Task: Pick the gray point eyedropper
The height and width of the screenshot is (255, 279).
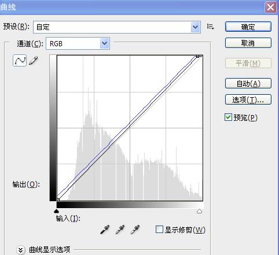Action: coord(120,230)
